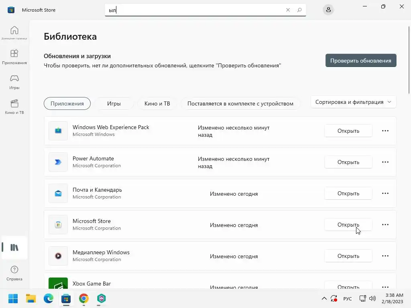Click the Power Automate app icon
This screenshot has height=308, width=411.
tap(58, 162)
